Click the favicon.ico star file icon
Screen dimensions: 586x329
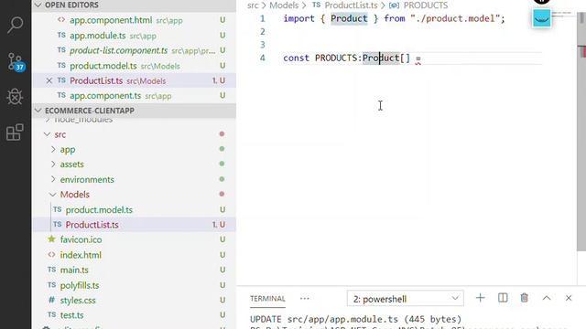pos(51,239)
